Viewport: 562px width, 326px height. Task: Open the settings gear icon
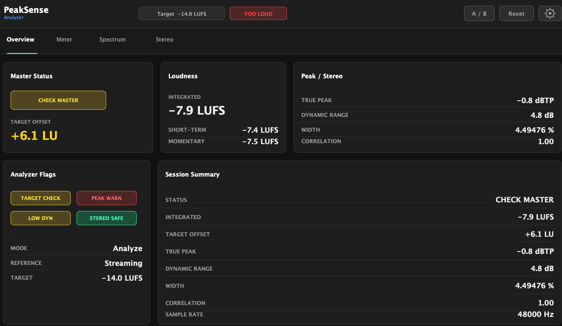[x=550, y=13]
